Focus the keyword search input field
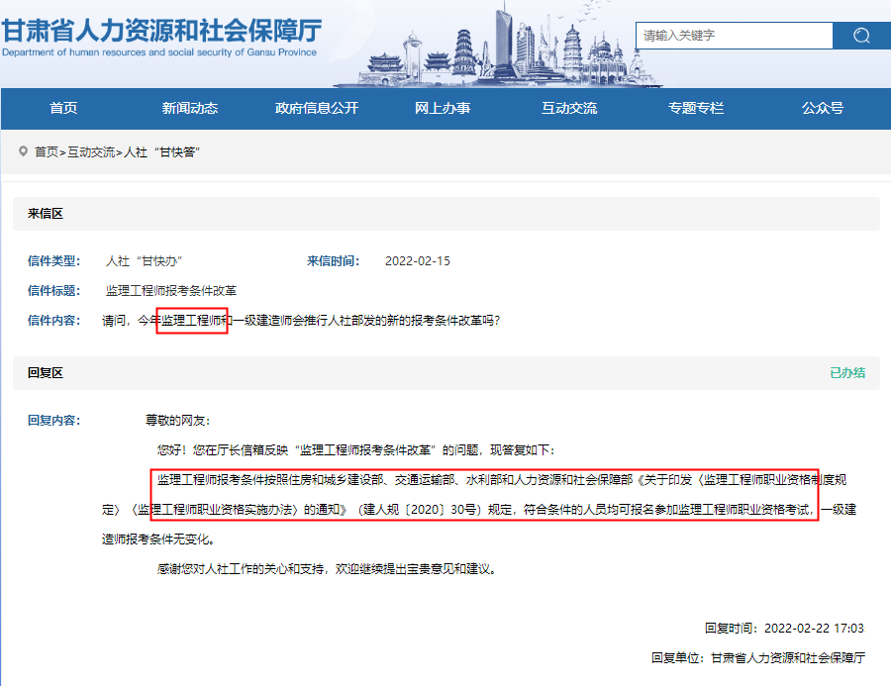This screenshot has height=686, width=891. point(734,36)
